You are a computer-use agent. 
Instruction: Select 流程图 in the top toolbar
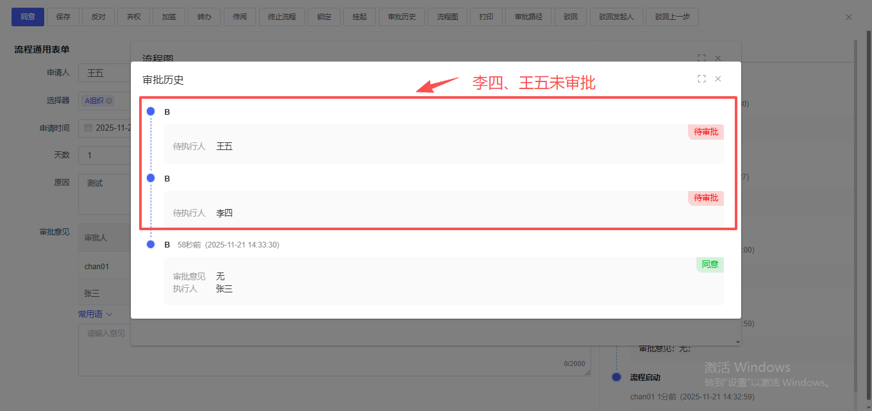coord(448,17)
